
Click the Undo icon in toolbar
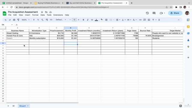click(5, 20)
